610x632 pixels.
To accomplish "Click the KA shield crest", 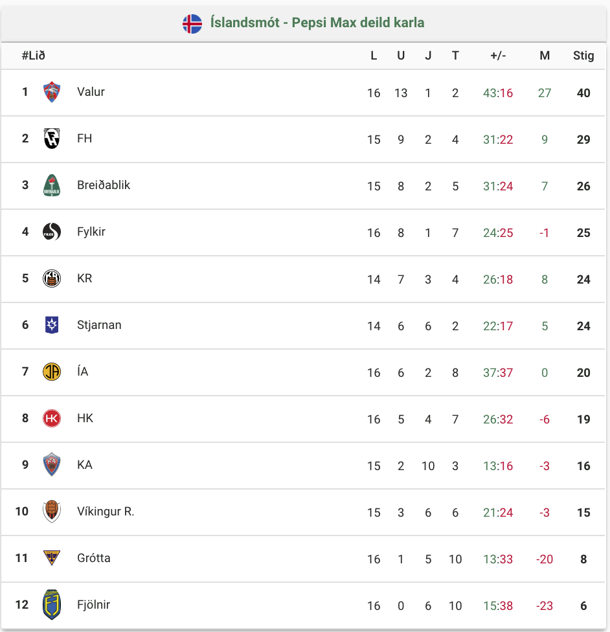I will click(x=52, y=465).
